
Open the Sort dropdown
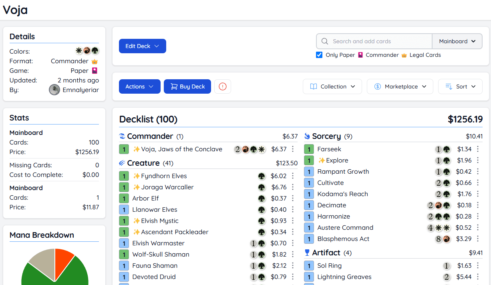click(x=460, y=86)
